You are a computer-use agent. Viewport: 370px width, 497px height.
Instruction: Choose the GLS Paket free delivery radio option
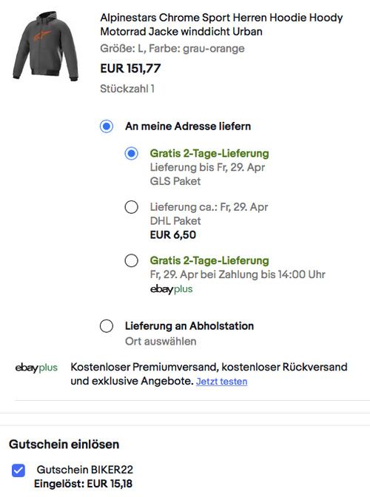(131, 153)
